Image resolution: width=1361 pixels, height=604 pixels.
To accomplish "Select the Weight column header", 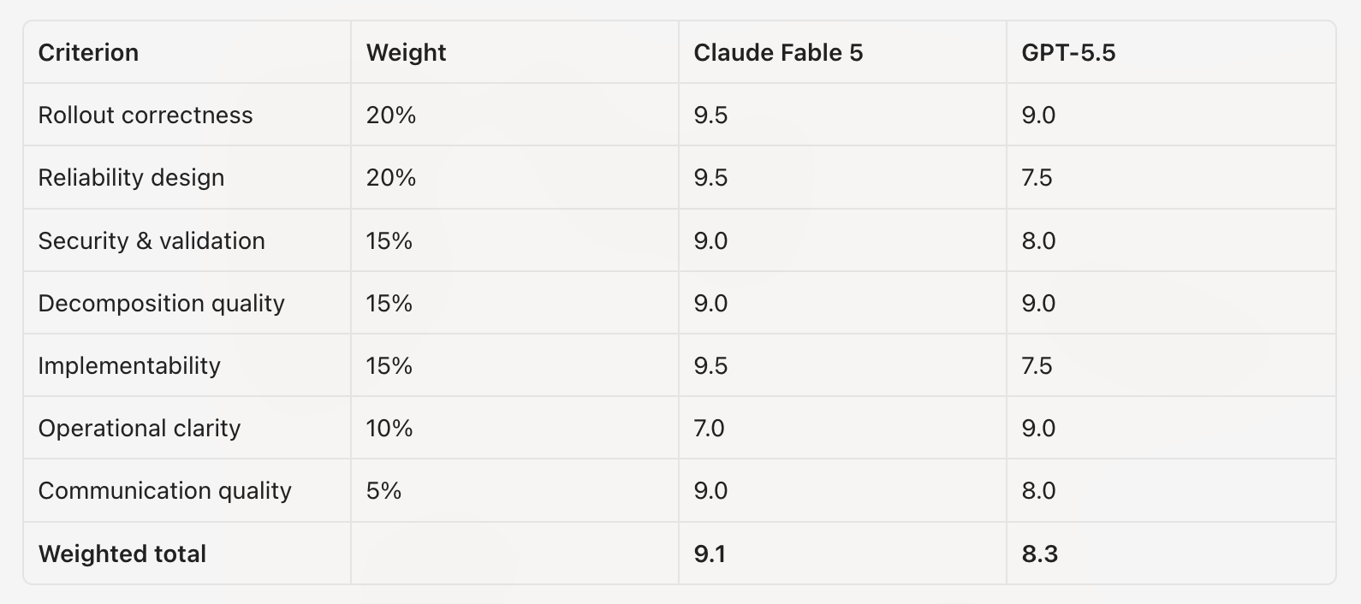I will click(x=406, y=52).
